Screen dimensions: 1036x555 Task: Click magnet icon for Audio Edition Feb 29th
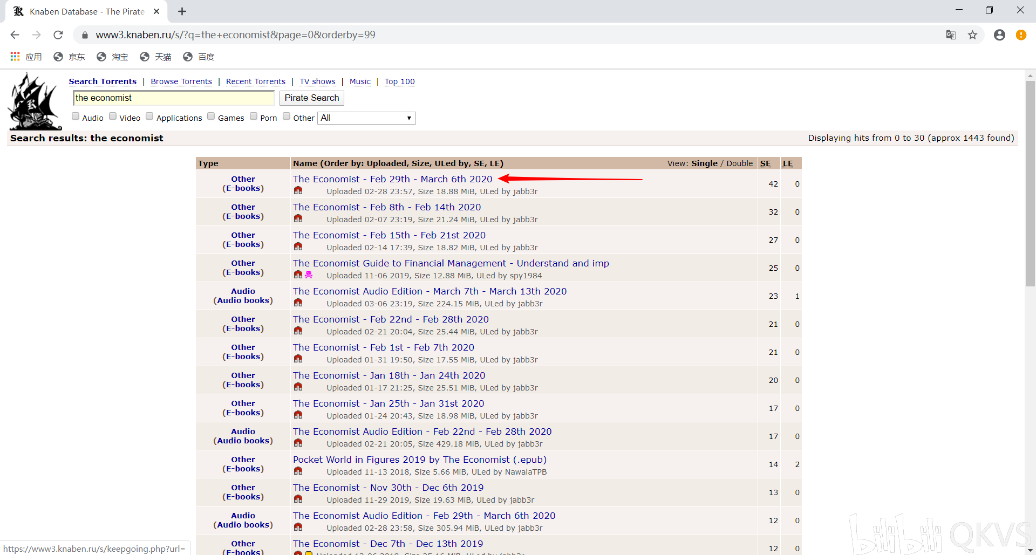coord(298,527)
